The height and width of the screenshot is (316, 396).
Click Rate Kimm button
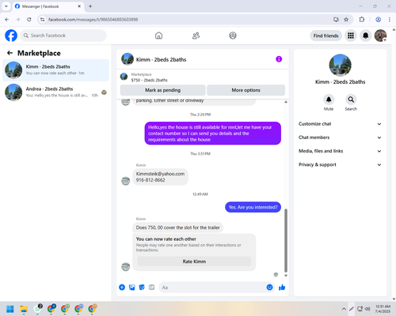pyautogui.click(x=194, y=261)
